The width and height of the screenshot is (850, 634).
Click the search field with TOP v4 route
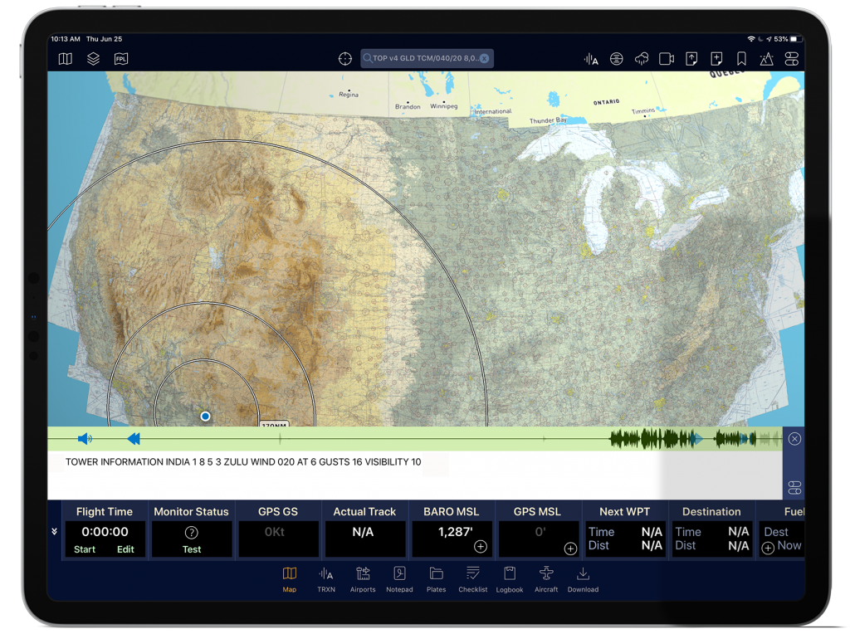point(427,58)
